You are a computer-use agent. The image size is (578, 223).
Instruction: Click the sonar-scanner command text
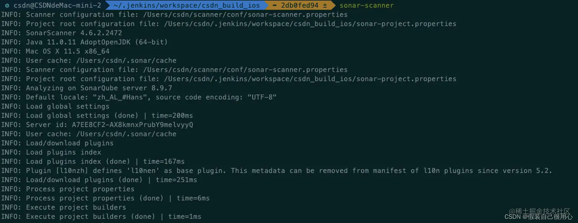point(367,6)
